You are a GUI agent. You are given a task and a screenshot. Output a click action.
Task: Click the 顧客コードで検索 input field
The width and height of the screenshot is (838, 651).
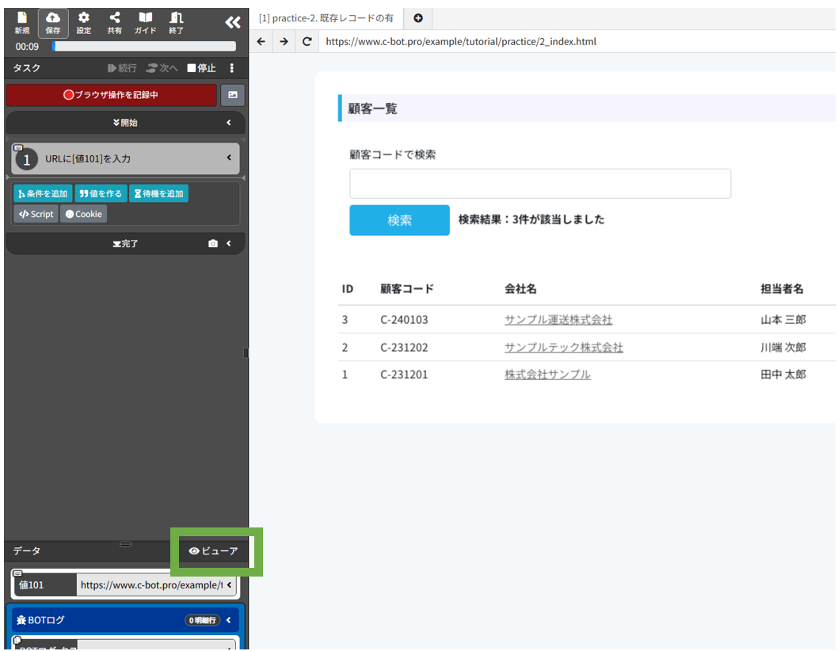coord(540,184)
